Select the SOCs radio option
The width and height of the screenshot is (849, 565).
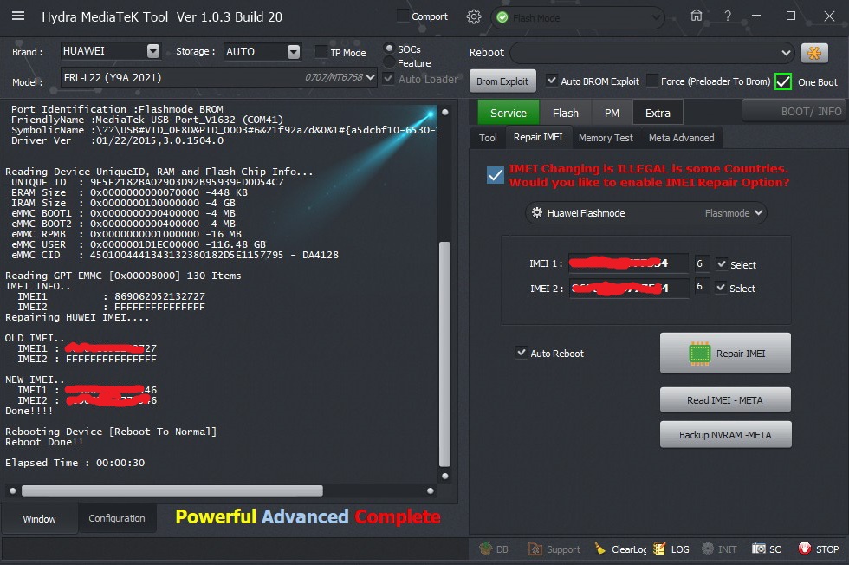coord(389,49)
